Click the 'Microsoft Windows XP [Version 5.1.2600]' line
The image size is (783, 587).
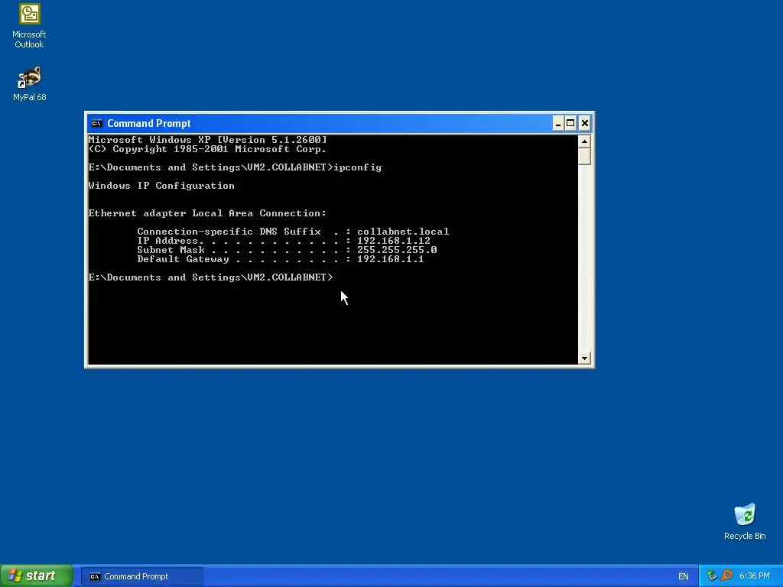pyautogui.click(x=208, y=140)
